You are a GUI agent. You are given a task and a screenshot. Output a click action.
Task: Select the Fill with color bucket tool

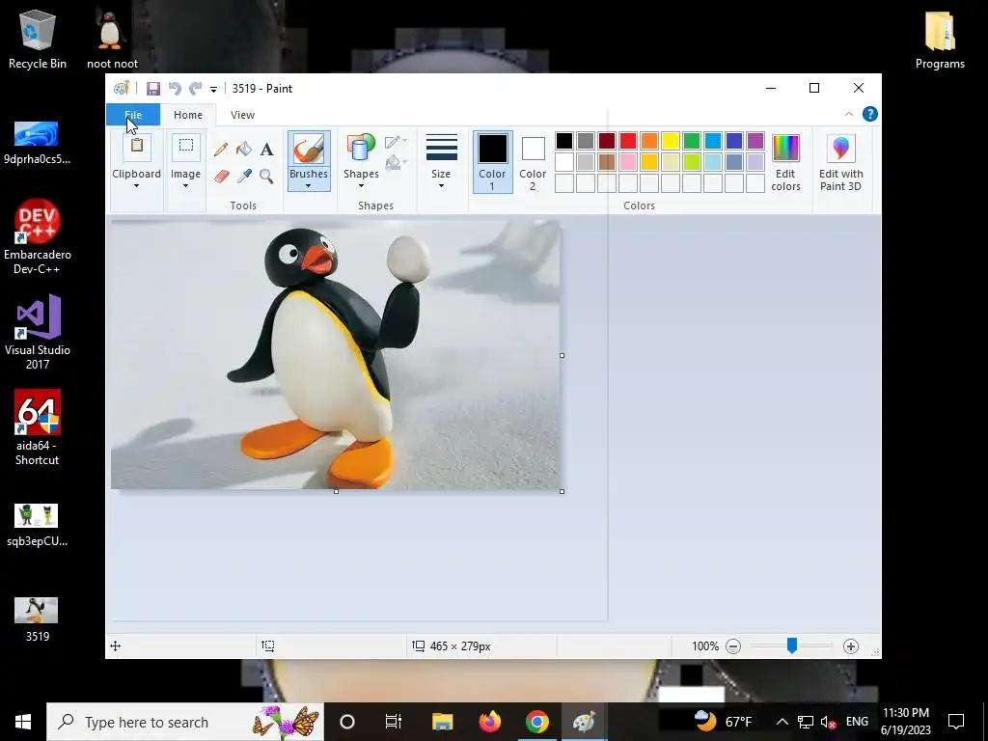[244, 150]
